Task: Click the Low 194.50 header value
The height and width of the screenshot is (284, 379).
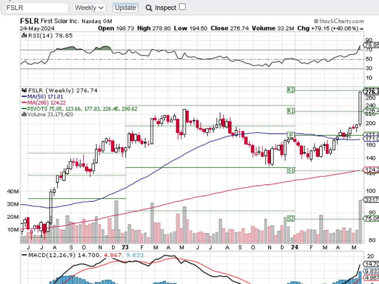Action: [191, 28]
